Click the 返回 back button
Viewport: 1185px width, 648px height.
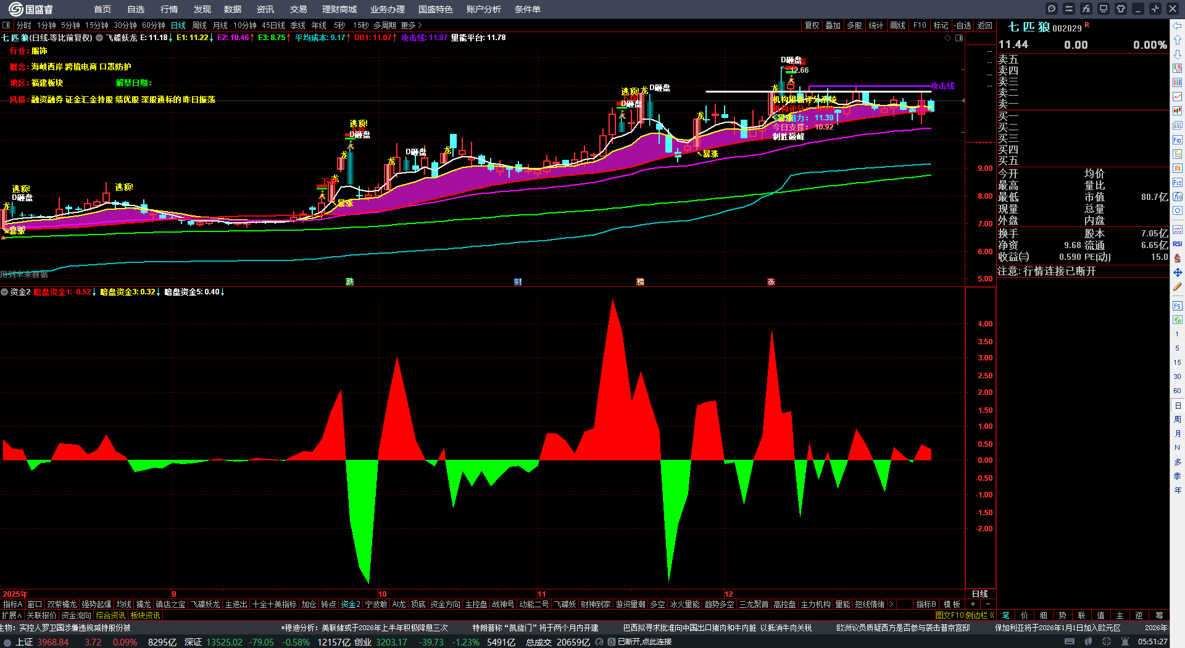tap(985, 25)
